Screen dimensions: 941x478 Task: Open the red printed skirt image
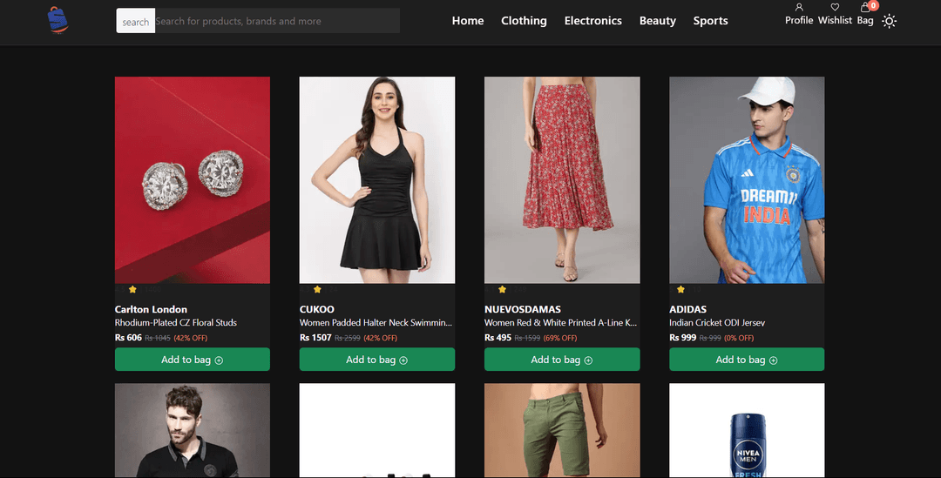pyautogui.click(x=562, y=180)
